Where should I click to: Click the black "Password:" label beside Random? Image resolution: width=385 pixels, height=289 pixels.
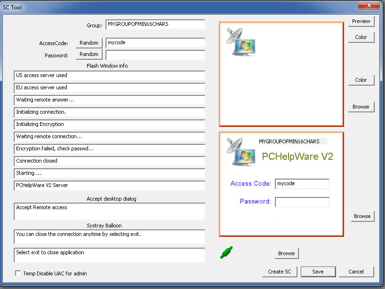(56, 55)
